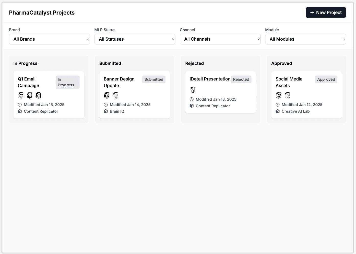Screen dimensions: 356x254
Task: Create a New Project
Action: pos(326,13)
